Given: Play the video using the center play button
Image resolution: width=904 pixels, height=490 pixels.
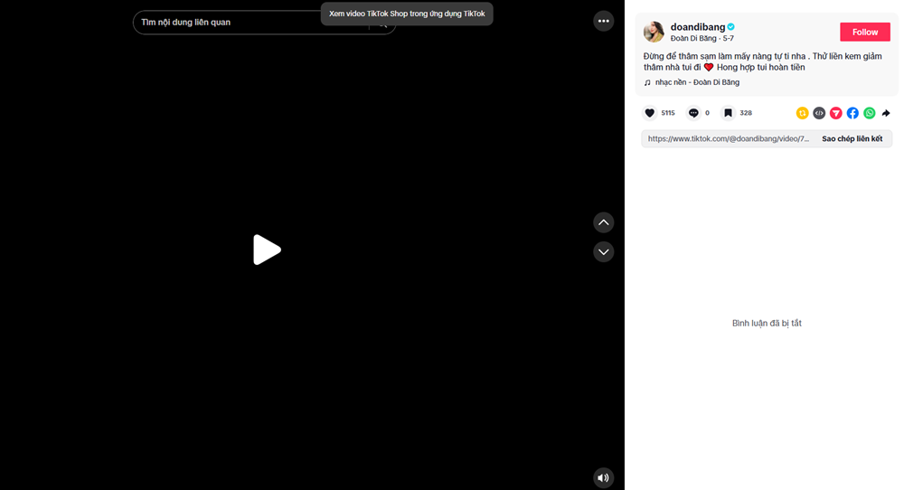Looking at the screenshot, I should [x=267, y=250].
